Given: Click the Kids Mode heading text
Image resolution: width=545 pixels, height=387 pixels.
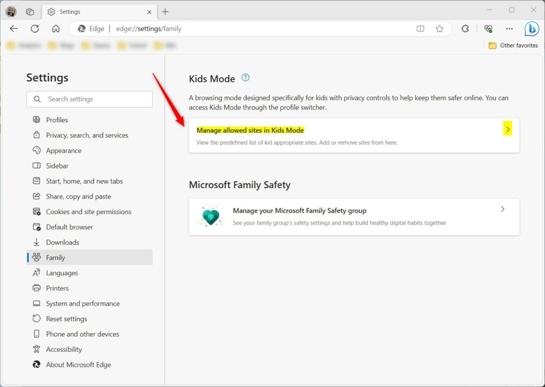Looking at the screenshot, I should pos(212,79).
